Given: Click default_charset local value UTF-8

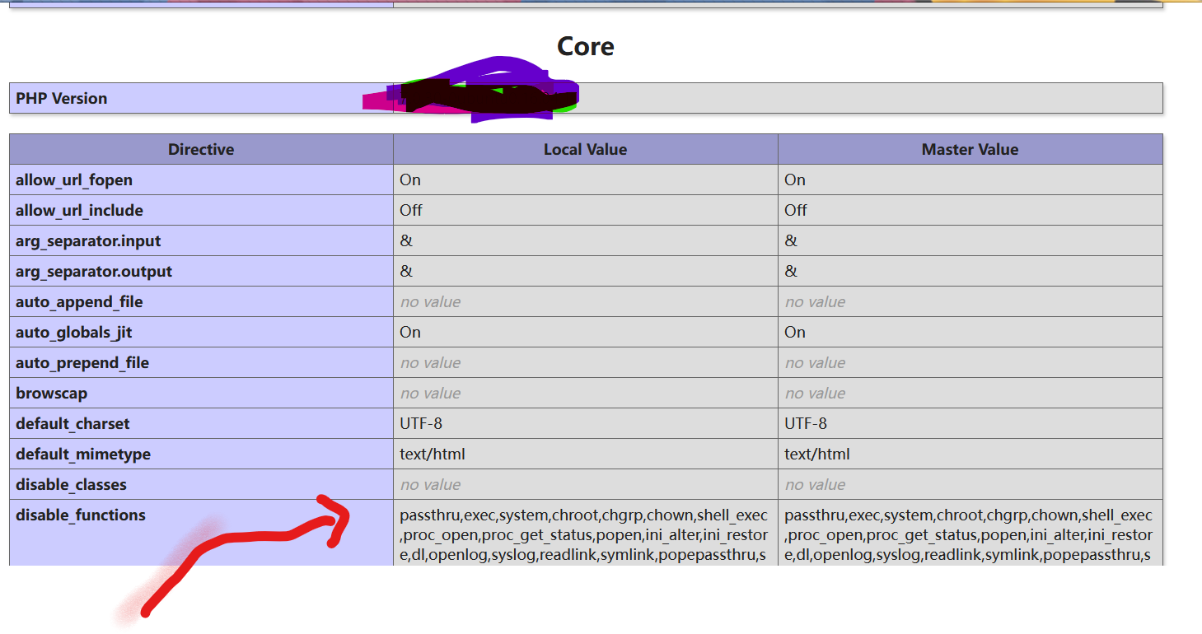Looking at the screenshot, I should [421, 423].
